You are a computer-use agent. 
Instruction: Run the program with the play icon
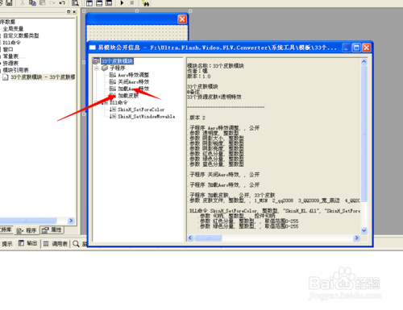(122, 3)
